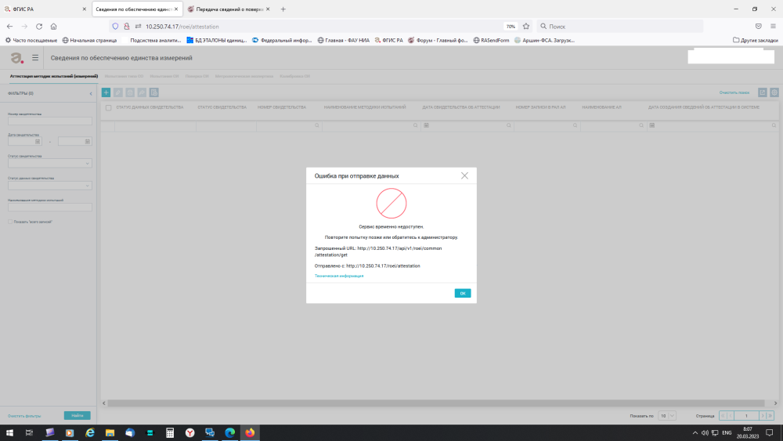Close the error dialog with the X icon
783x441 pixels.
pyautogui.click(x=464, y=175)
